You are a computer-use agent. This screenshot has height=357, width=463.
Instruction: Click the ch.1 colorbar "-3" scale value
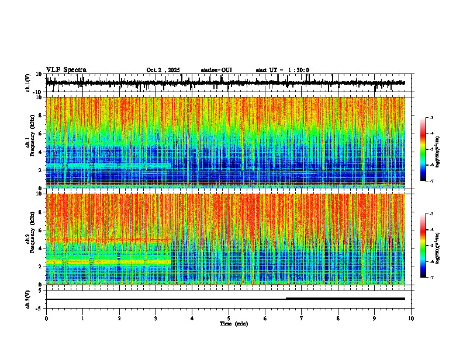click(x=431, y=117)
